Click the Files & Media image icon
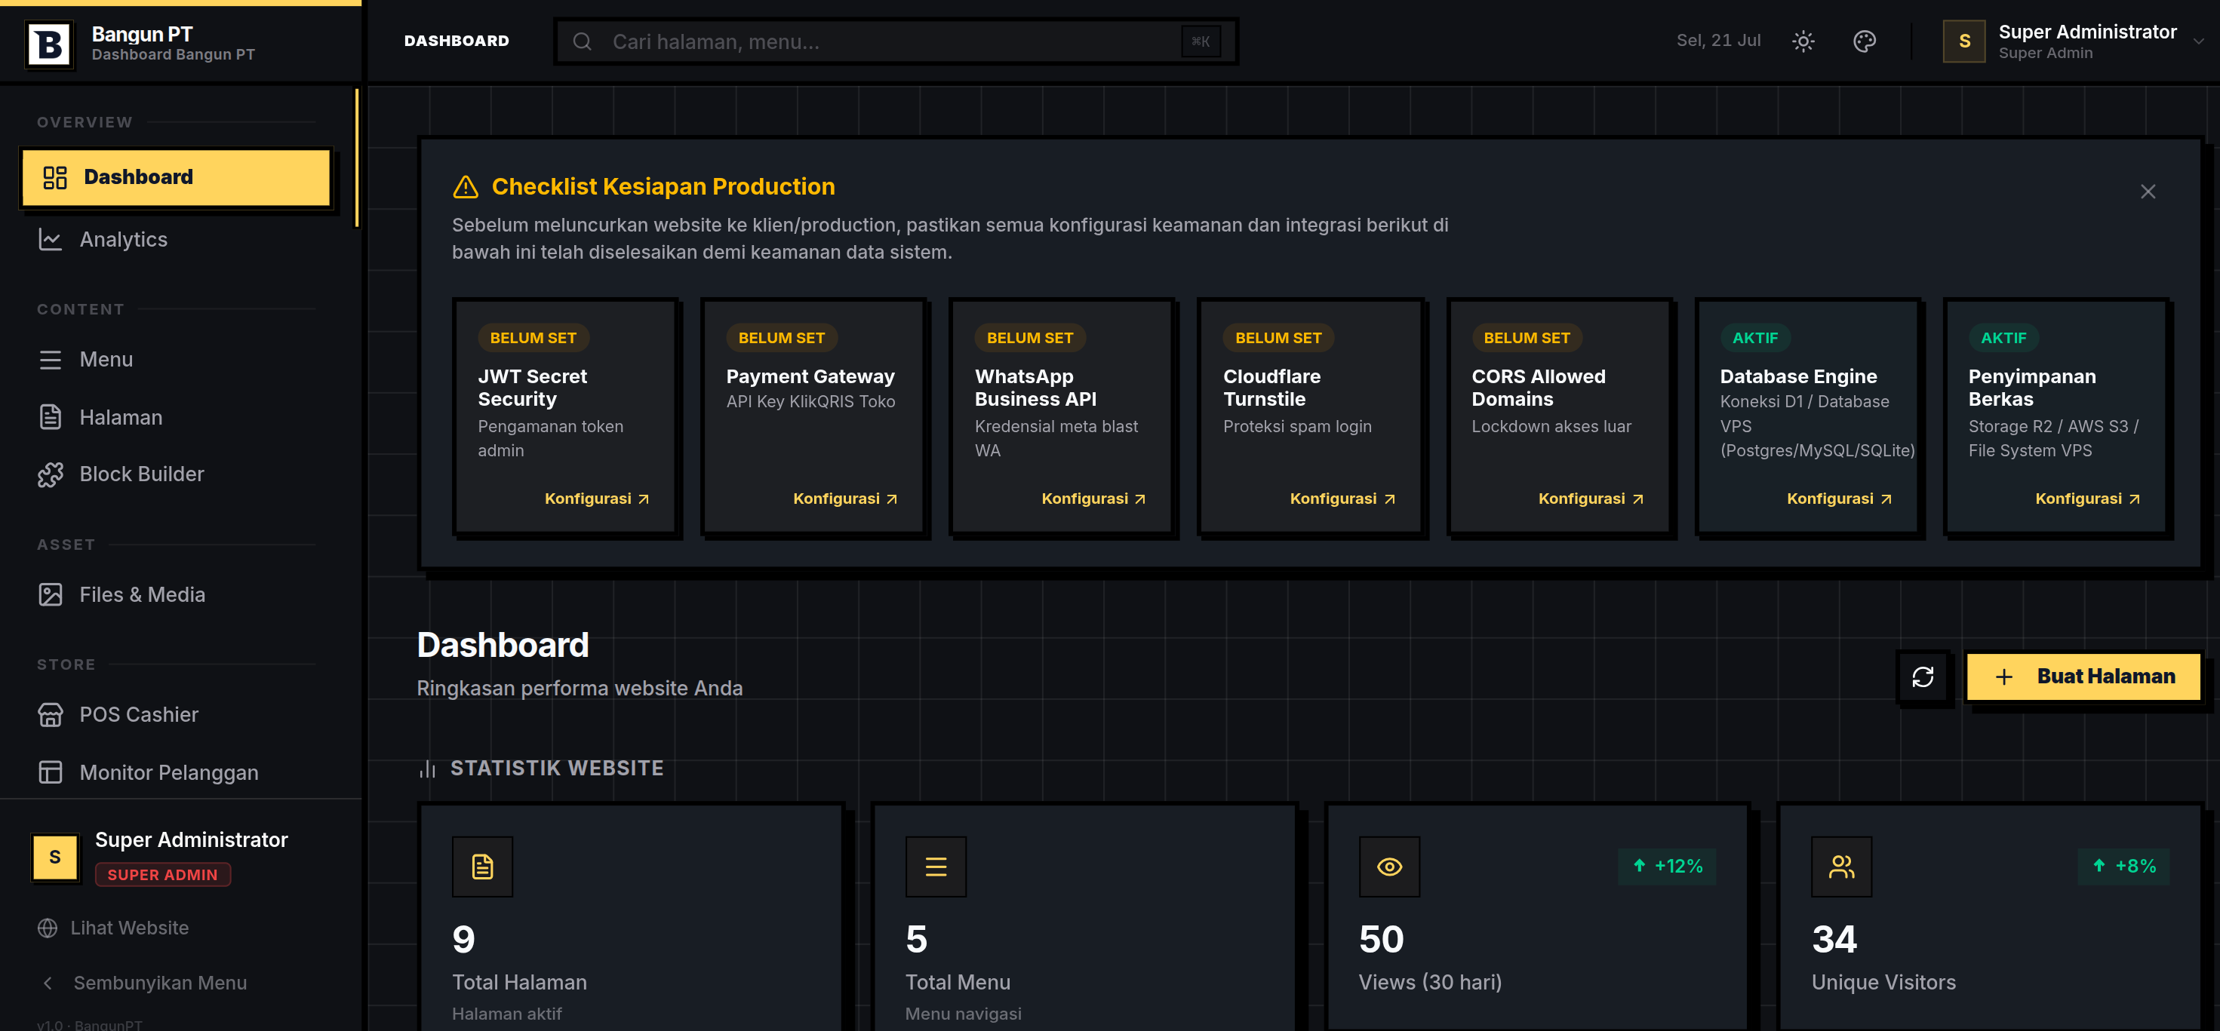 click(x=50, y=594)
